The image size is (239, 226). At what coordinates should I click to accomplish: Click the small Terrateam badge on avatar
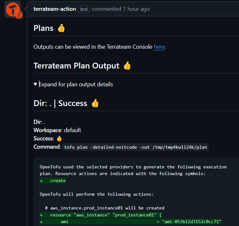(19, 15)
